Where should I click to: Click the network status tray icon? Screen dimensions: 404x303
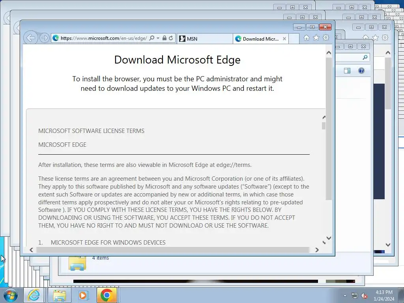tap(355, 296)
